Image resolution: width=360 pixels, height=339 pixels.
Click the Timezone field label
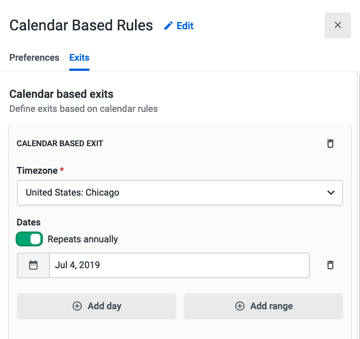coord(37,170)
